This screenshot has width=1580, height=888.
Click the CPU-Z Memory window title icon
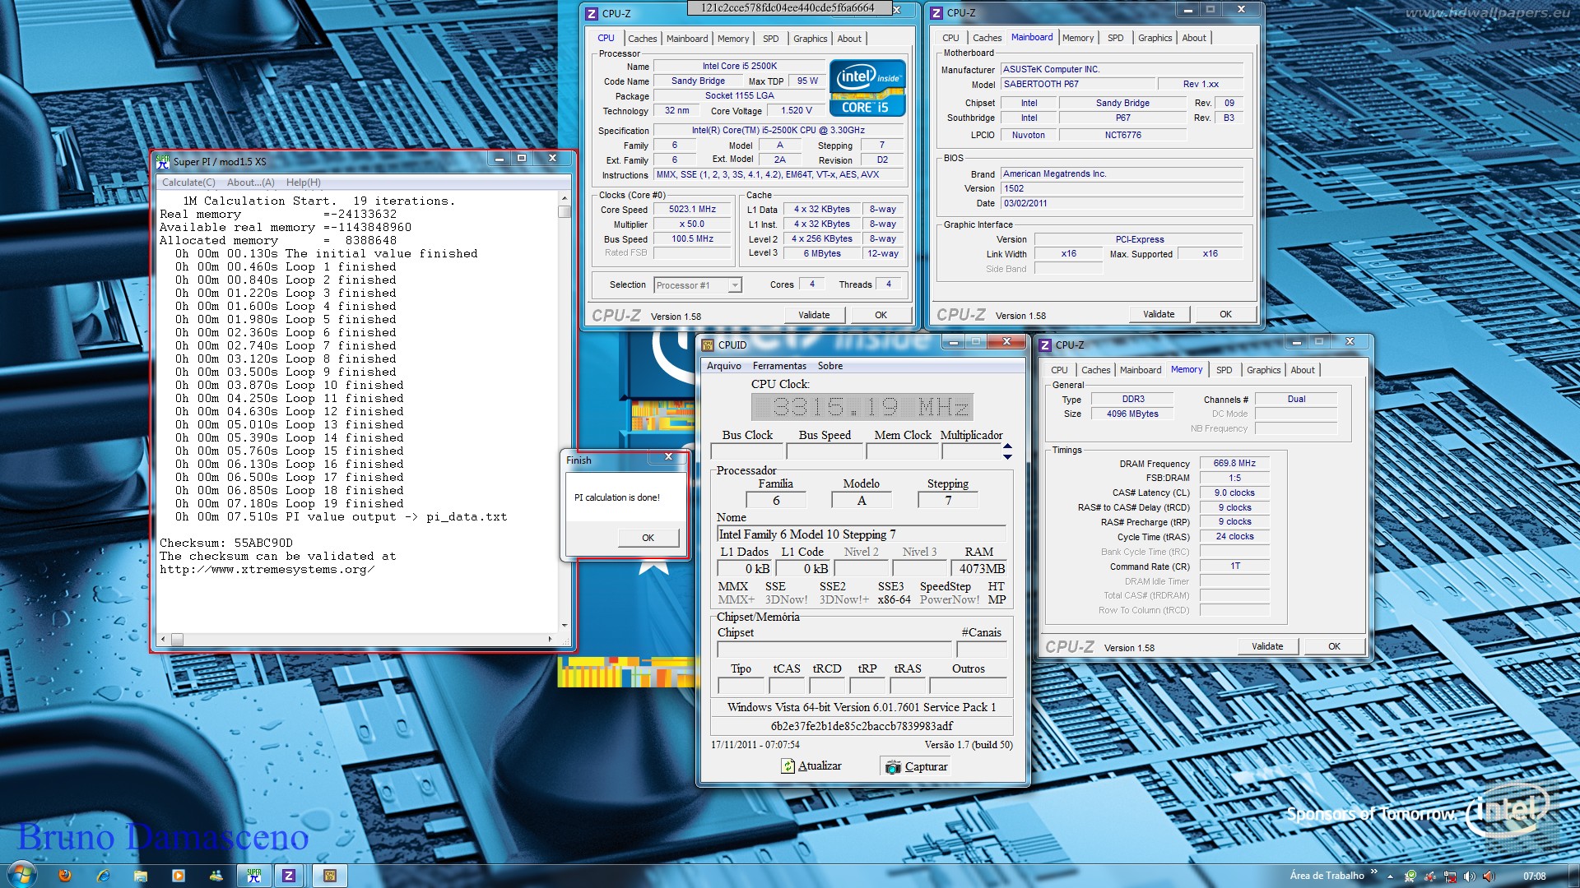coord(1045,345)
